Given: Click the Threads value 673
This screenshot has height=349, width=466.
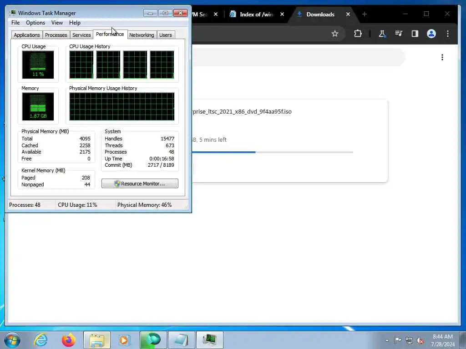Looking at the screenshot, I should click(x=170, y=145).
